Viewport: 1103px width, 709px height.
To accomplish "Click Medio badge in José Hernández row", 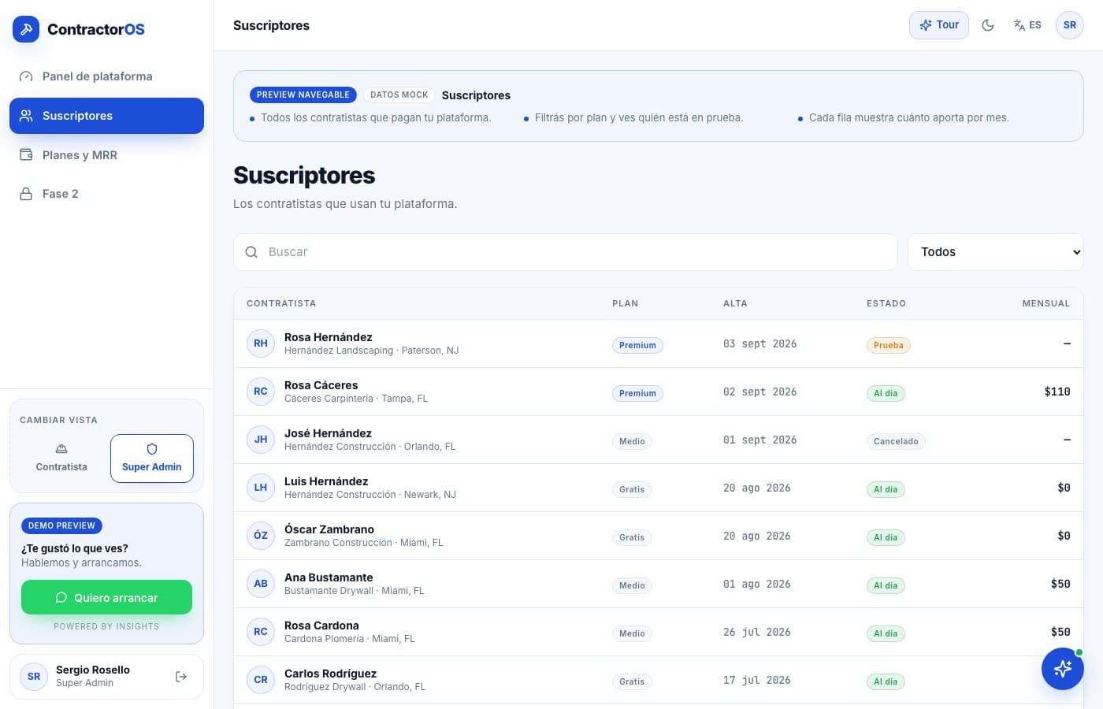I will (632, 441).
